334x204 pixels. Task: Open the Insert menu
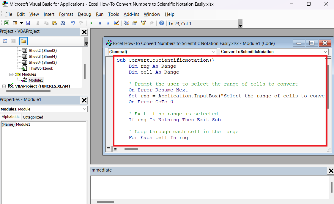(x=49, y=14)
